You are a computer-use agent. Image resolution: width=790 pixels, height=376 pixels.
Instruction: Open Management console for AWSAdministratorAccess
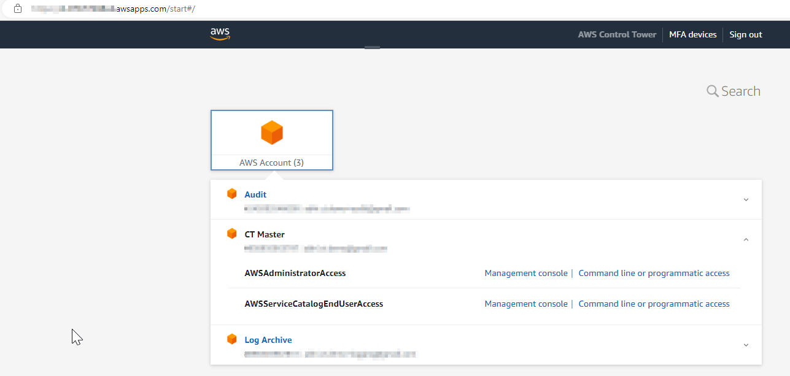click(x=526, y=273)
